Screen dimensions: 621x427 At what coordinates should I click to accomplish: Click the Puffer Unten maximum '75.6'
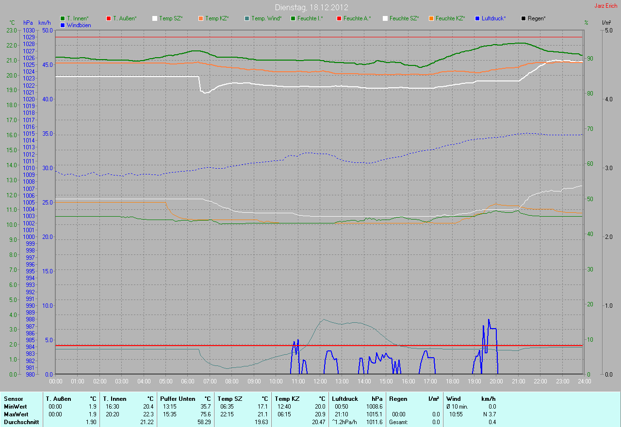click(205, 414)
